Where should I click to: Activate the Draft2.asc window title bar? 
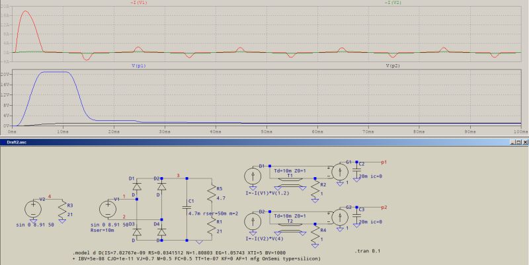coord(264,142)
